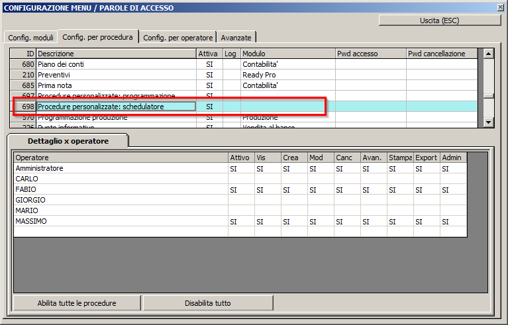508x325 pixels.
Task: Click the Crea column header
Action: coord(294,158)
